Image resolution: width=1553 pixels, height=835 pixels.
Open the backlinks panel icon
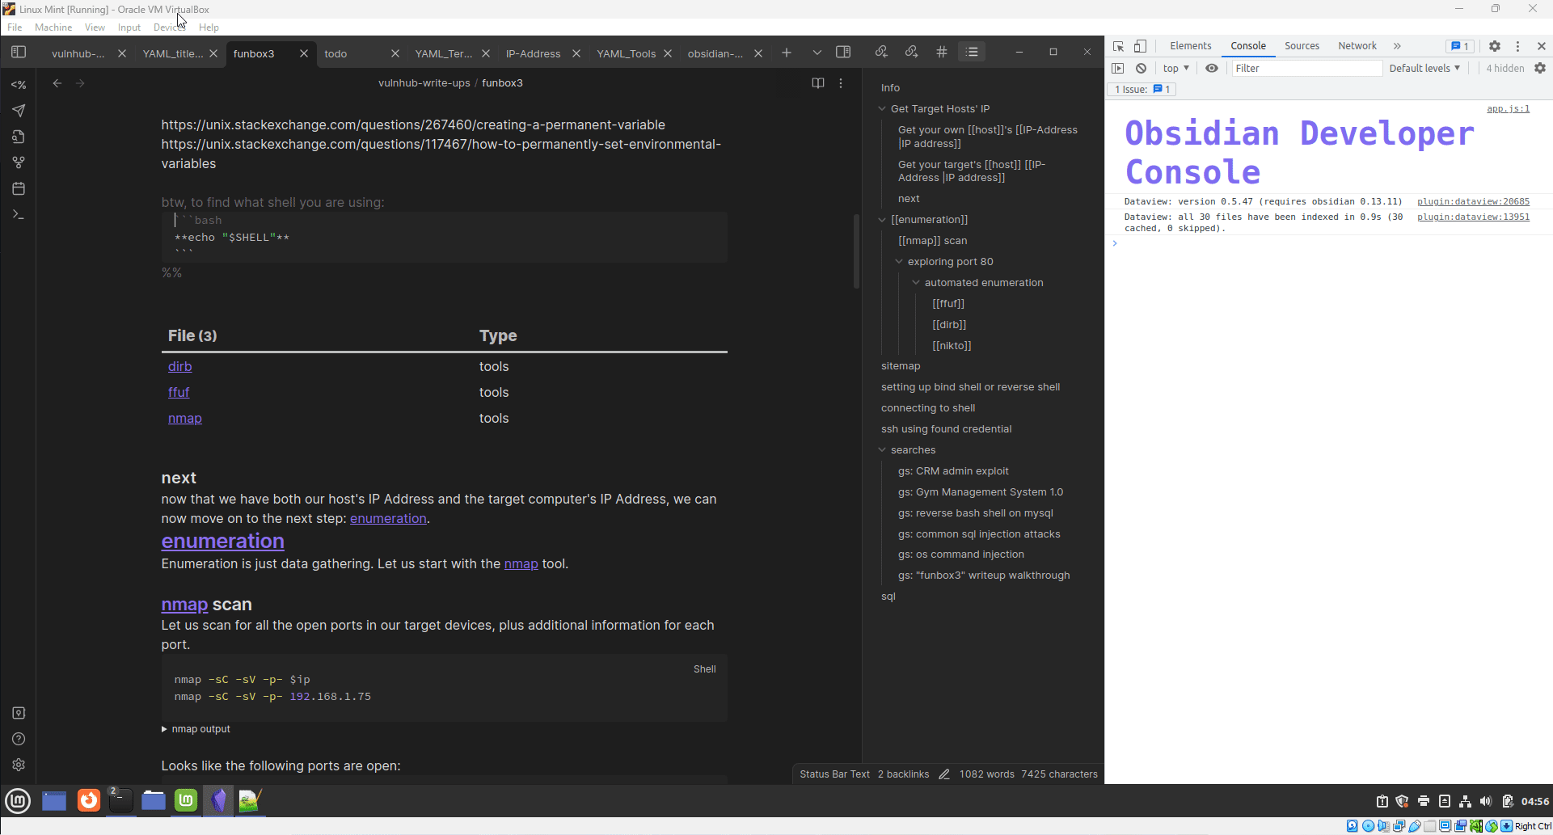click(x=881, y=53)
